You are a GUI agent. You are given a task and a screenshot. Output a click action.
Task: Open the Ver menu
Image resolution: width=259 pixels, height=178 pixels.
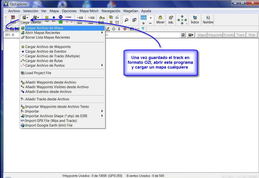pos(44,11)
